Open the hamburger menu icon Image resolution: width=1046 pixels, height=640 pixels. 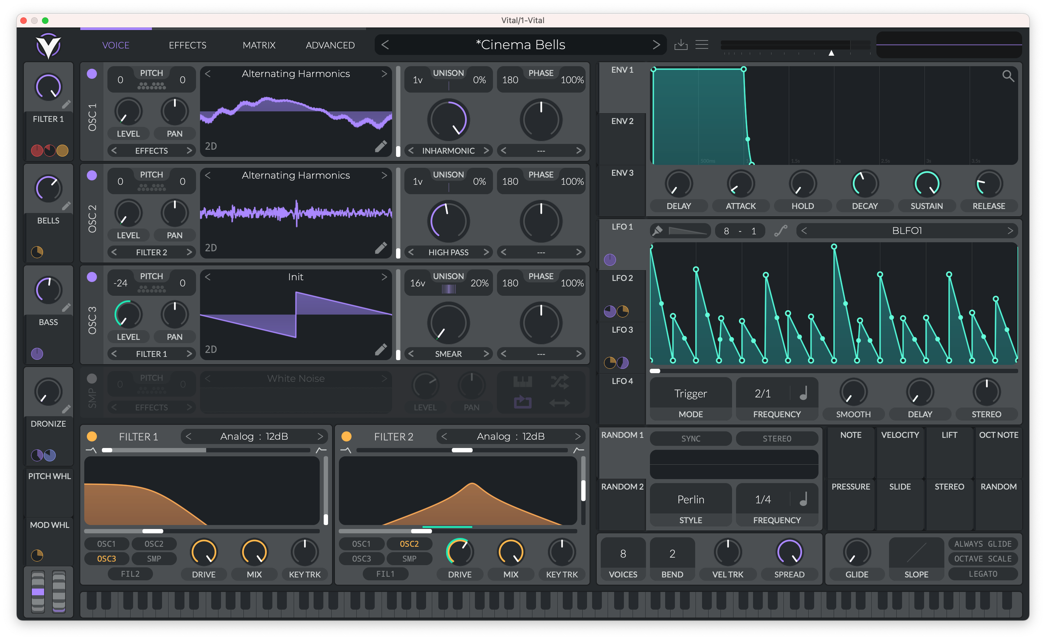[702, 44]
